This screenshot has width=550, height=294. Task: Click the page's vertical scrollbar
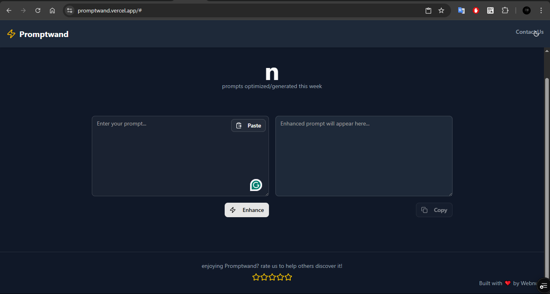[547, 161]
